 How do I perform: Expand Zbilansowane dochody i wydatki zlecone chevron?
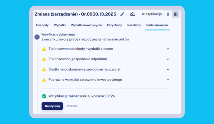click(168, 49)
